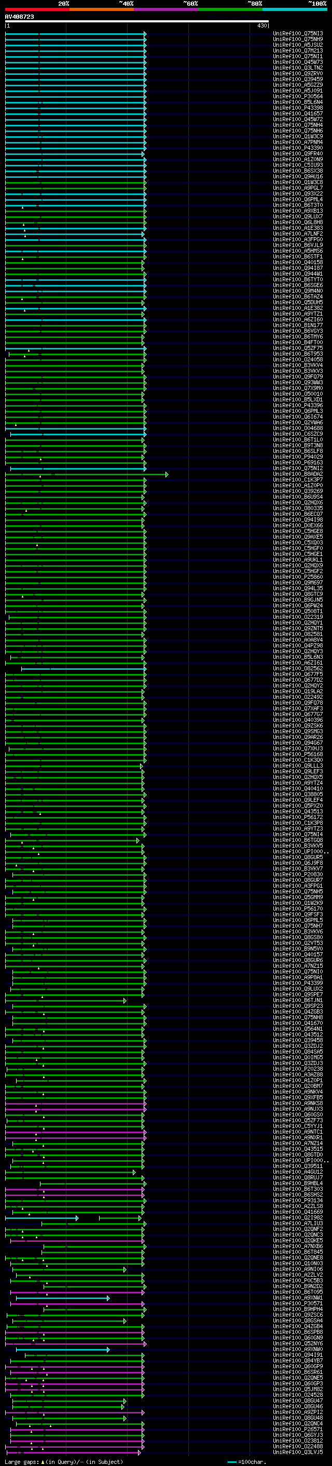Click the UniRef100_Q9LLL3 hit label
Viewport: 332px width, 1466px height.
(x=298, y=766)
